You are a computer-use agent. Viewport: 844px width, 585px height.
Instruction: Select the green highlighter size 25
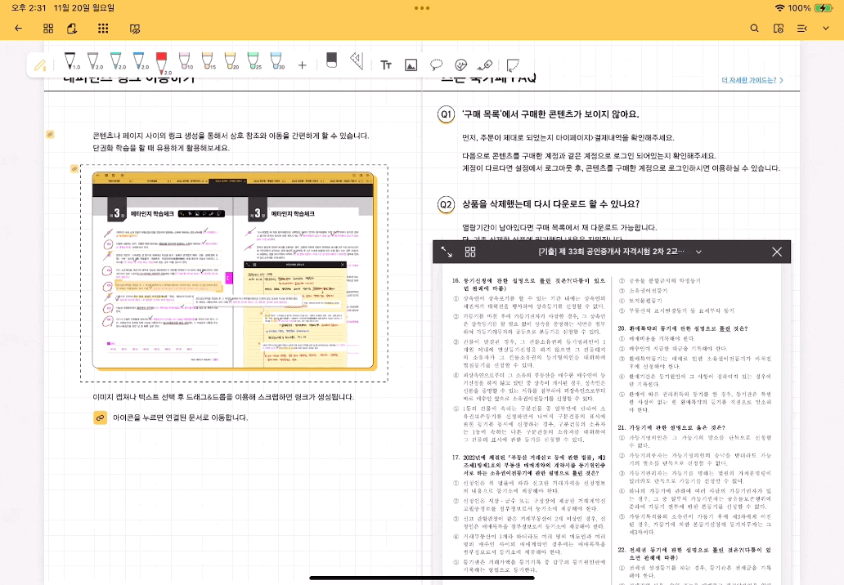point(254,61)
